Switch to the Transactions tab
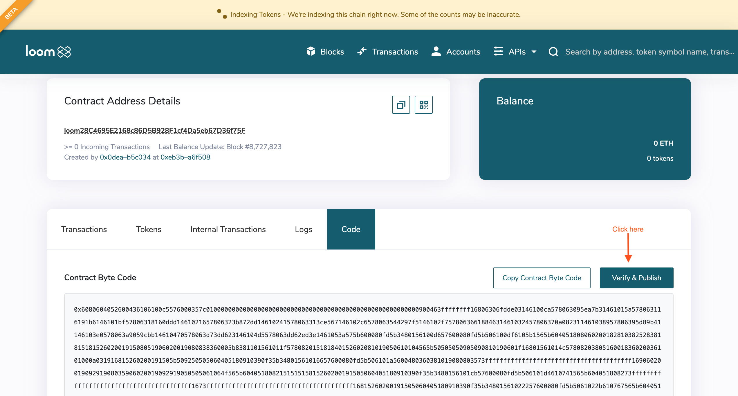The width and height of the screenshot is (738, 396). point(84,229)
